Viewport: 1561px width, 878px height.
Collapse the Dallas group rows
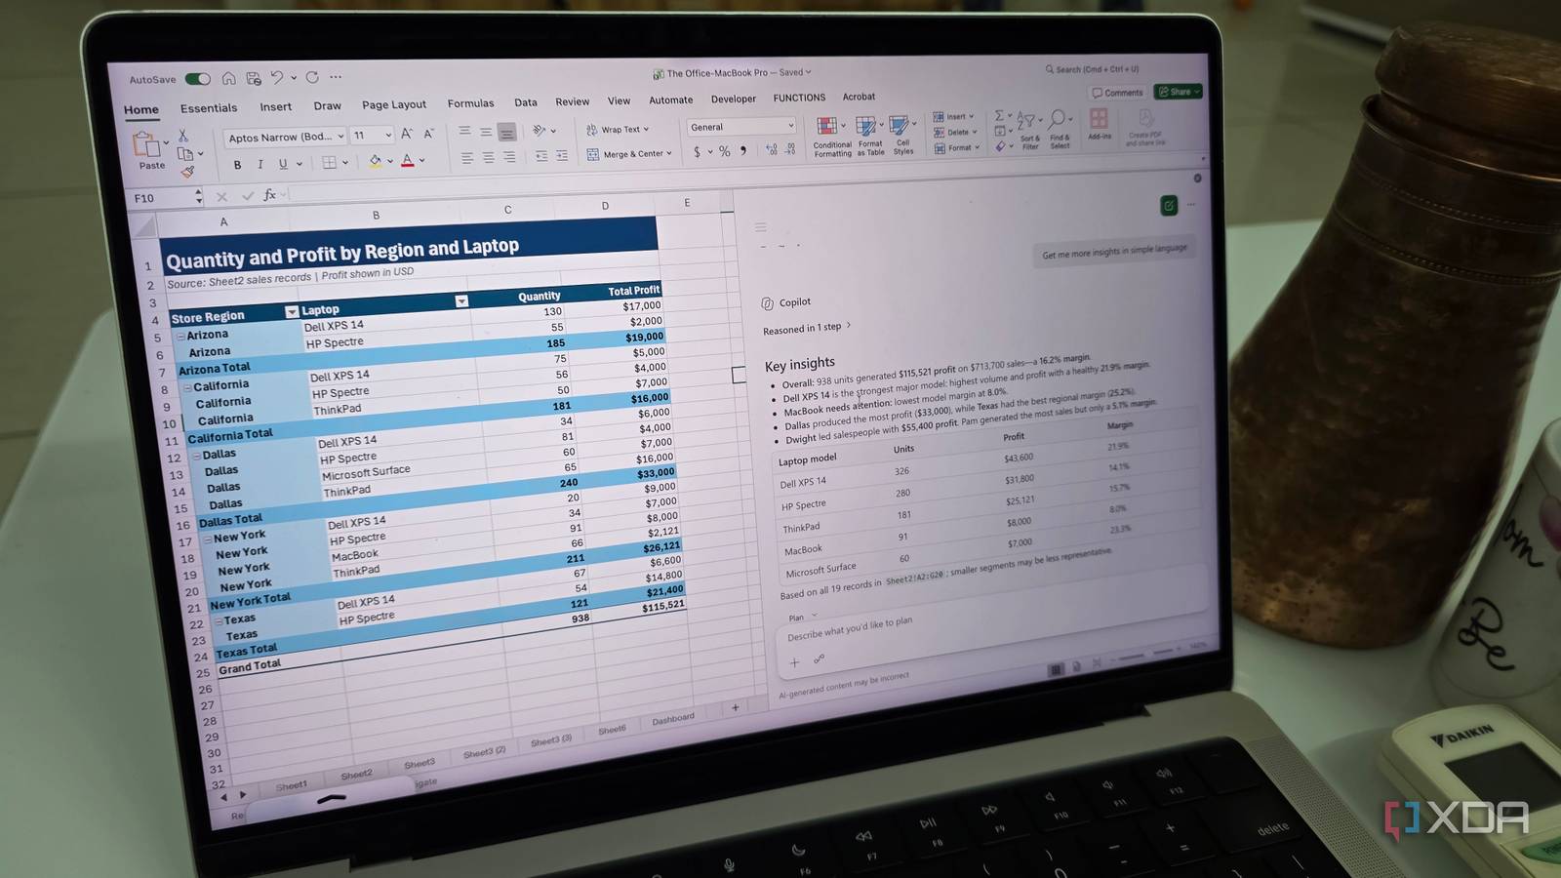pyautogui.click(x=196, y=456)
